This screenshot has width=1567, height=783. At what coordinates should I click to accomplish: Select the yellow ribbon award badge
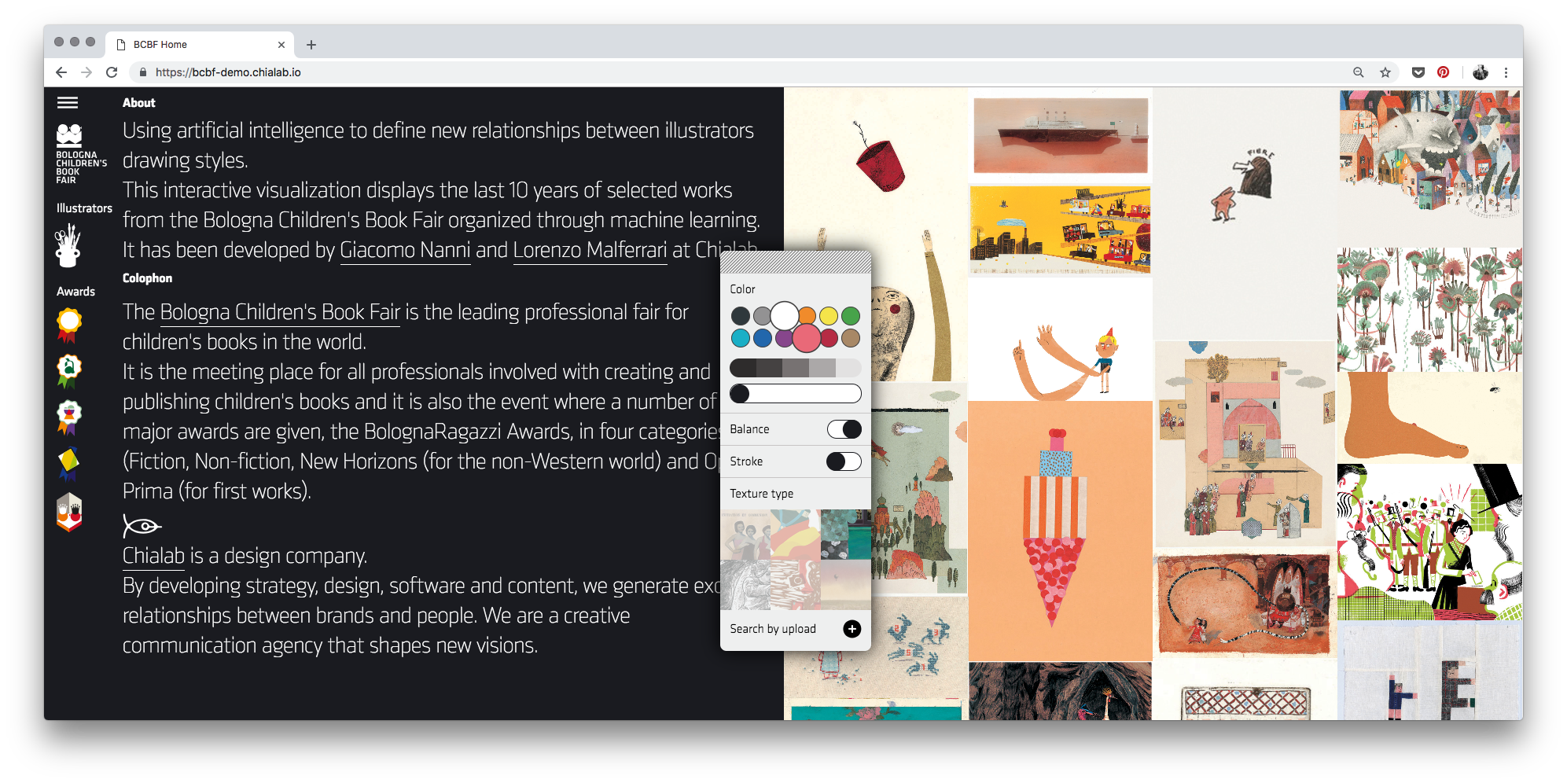[x=69, y=325]
